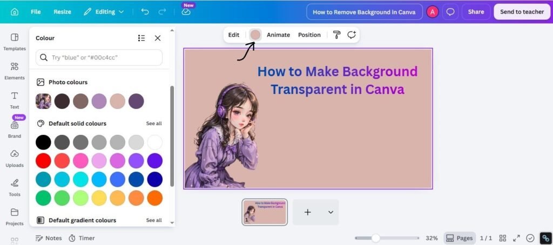Choose the hot pink solid colour

coord(80,161)
